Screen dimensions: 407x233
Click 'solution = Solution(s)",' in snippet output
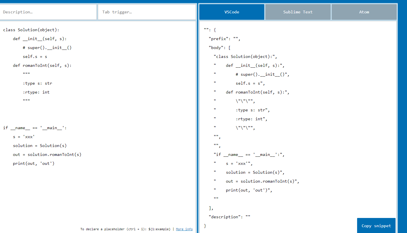pyautogui.click(x=255, y=172)
